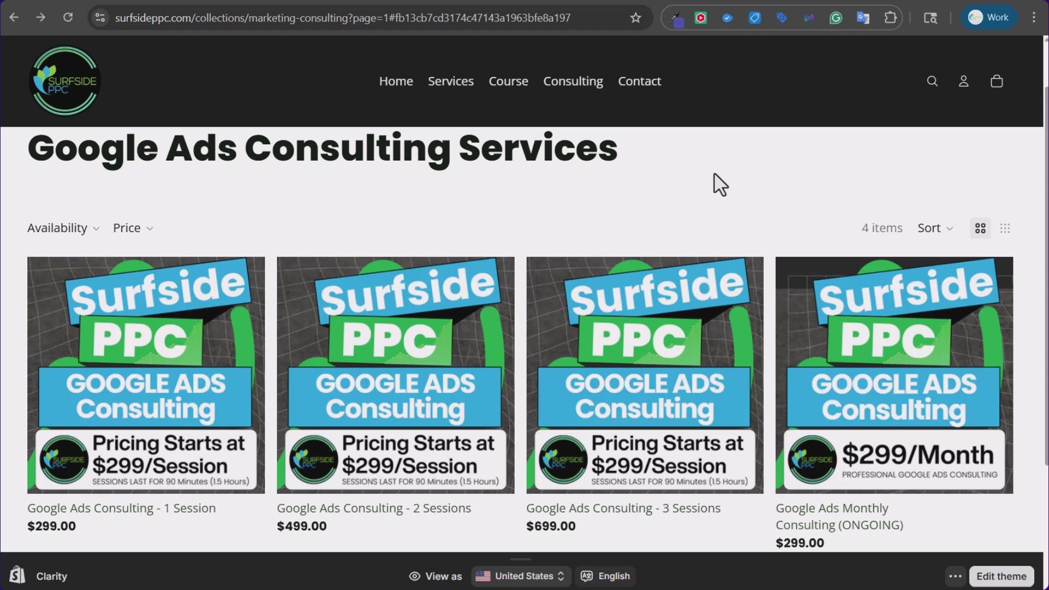
Task: Enable the grid view layout
Action: pos(979,228)
